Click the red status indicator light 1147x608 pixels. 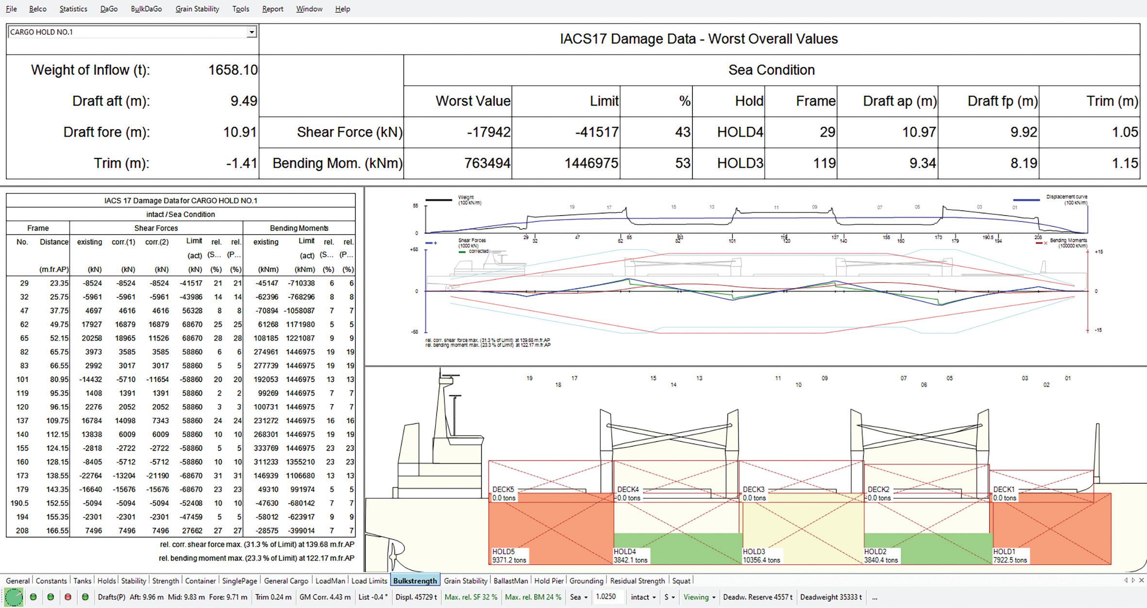[x=68, y=597]
